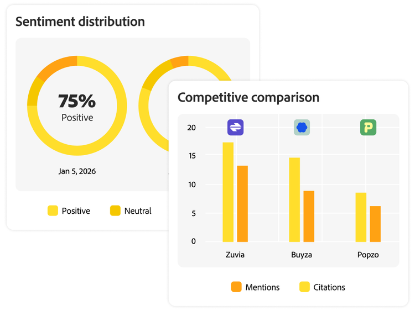The width and height of the screenshot is (415, 311).
Task: Click the Competitive comparison heading
Action: point(248,98)
